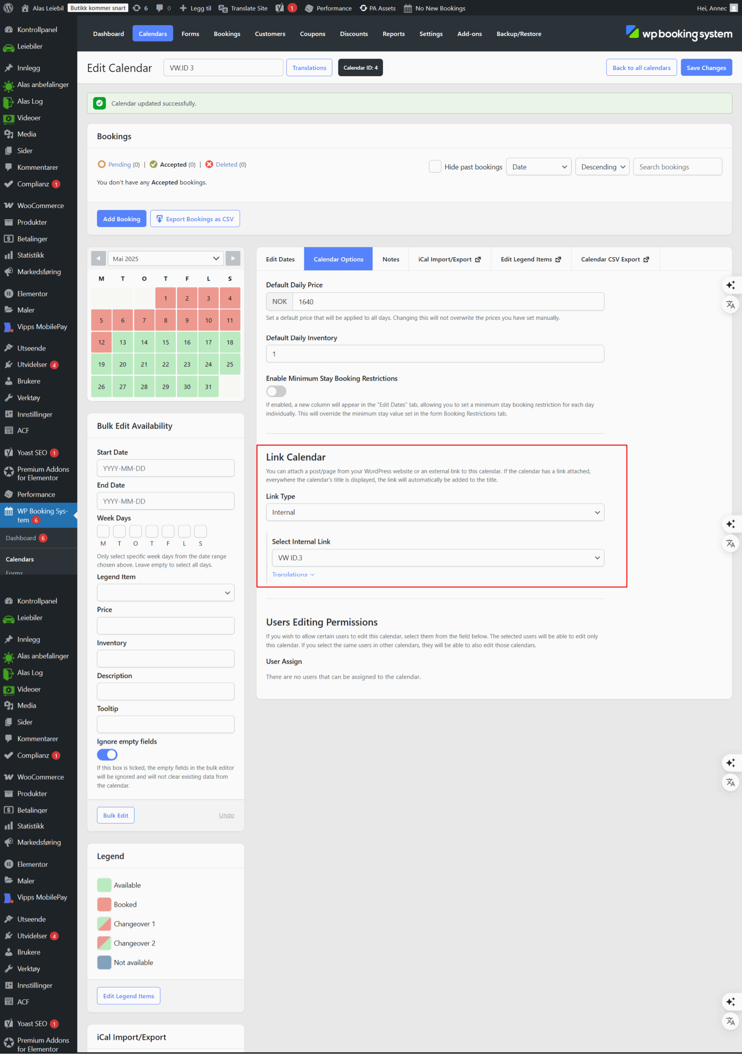
Task: Tick the F (Friday) week day checkbox
Action: coord(168,531)
